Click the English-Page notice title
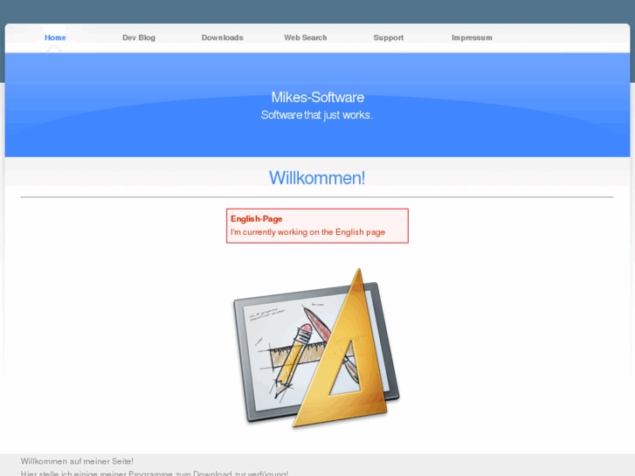This screenshot has width=635, height=476. [x=256, y=218]
